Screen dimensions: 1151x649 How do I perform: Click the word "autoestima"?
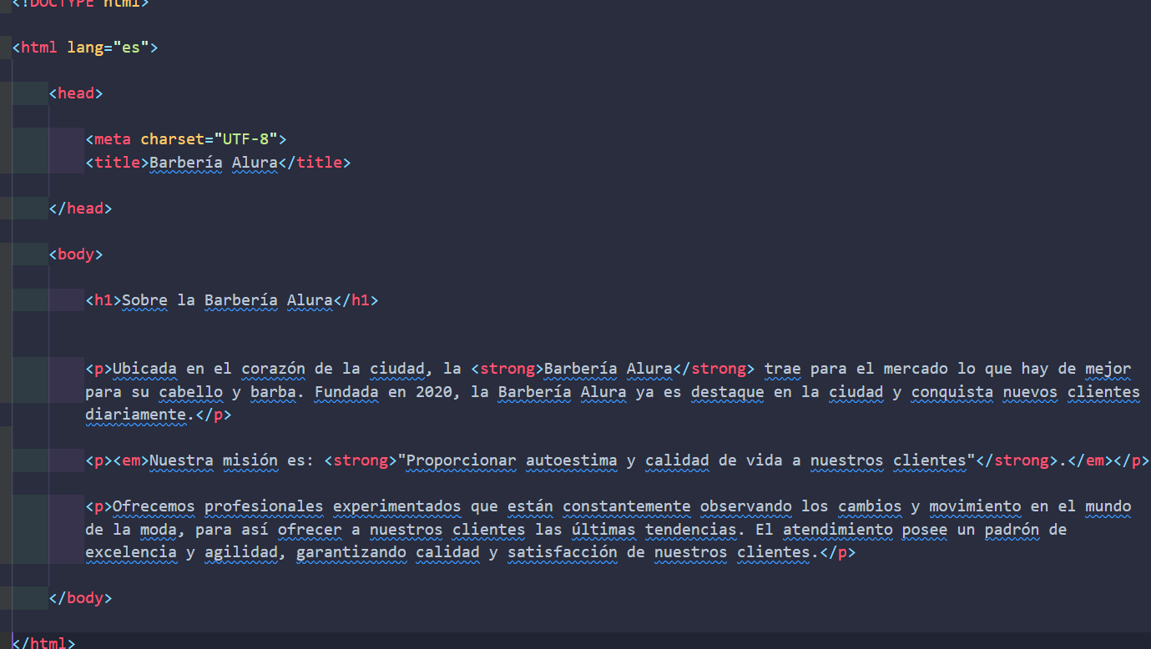click(x=572, y=460)
